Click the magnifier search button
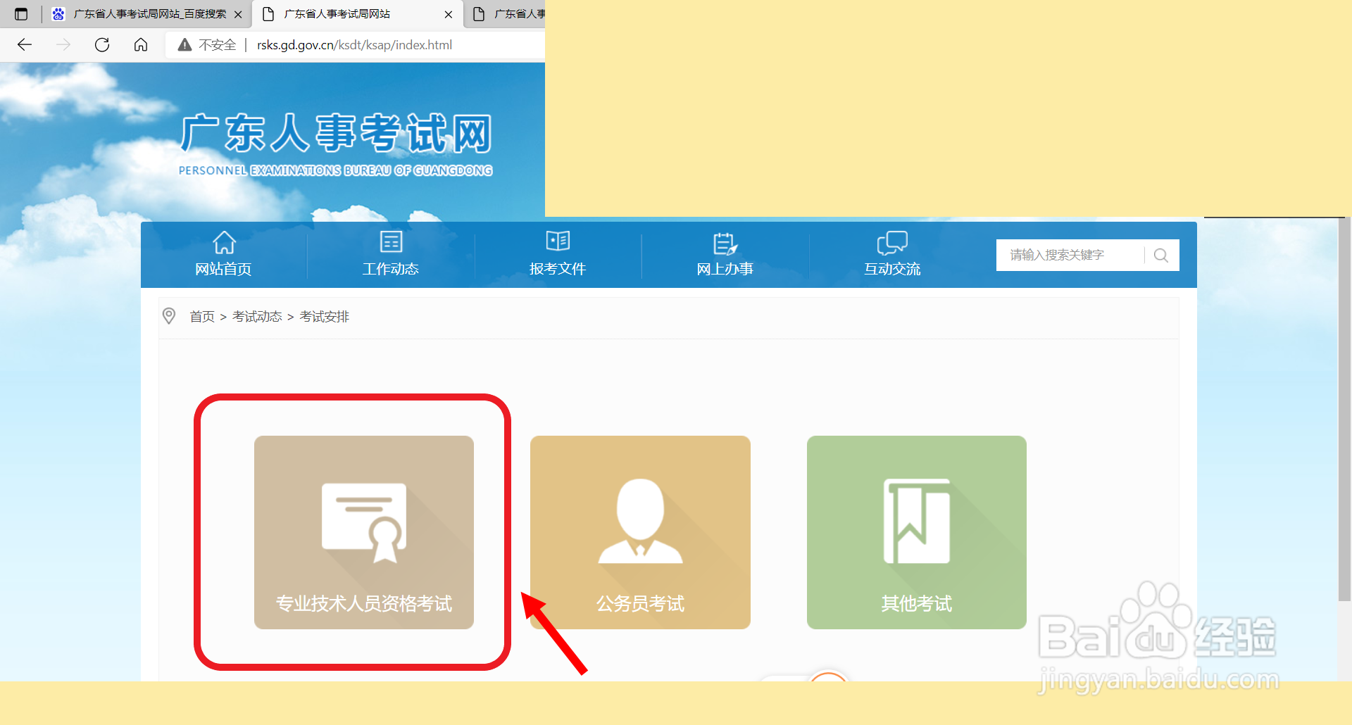 click(1161, 256)
